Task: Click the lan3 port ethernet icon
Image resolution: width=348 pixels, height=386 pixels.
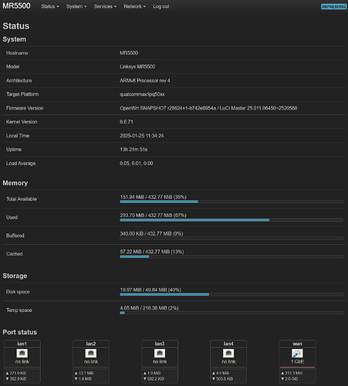Action: tap(160, 353)
